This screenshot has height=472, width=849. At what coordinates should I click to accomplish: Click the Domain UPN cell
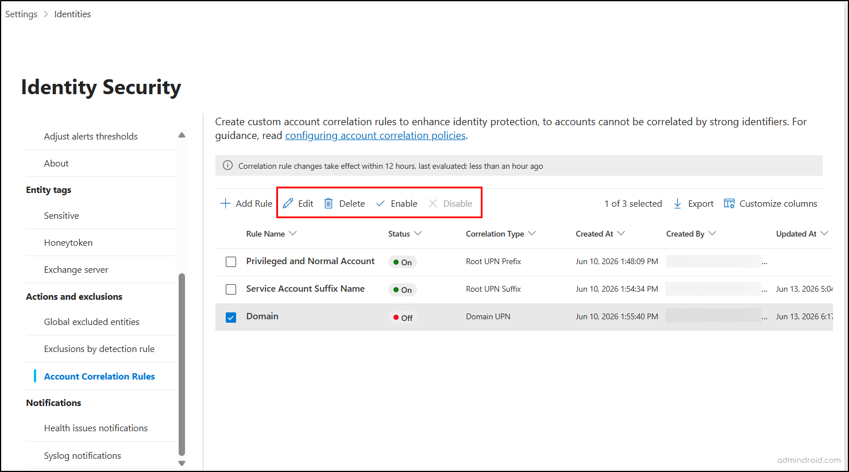pos(488,316)
